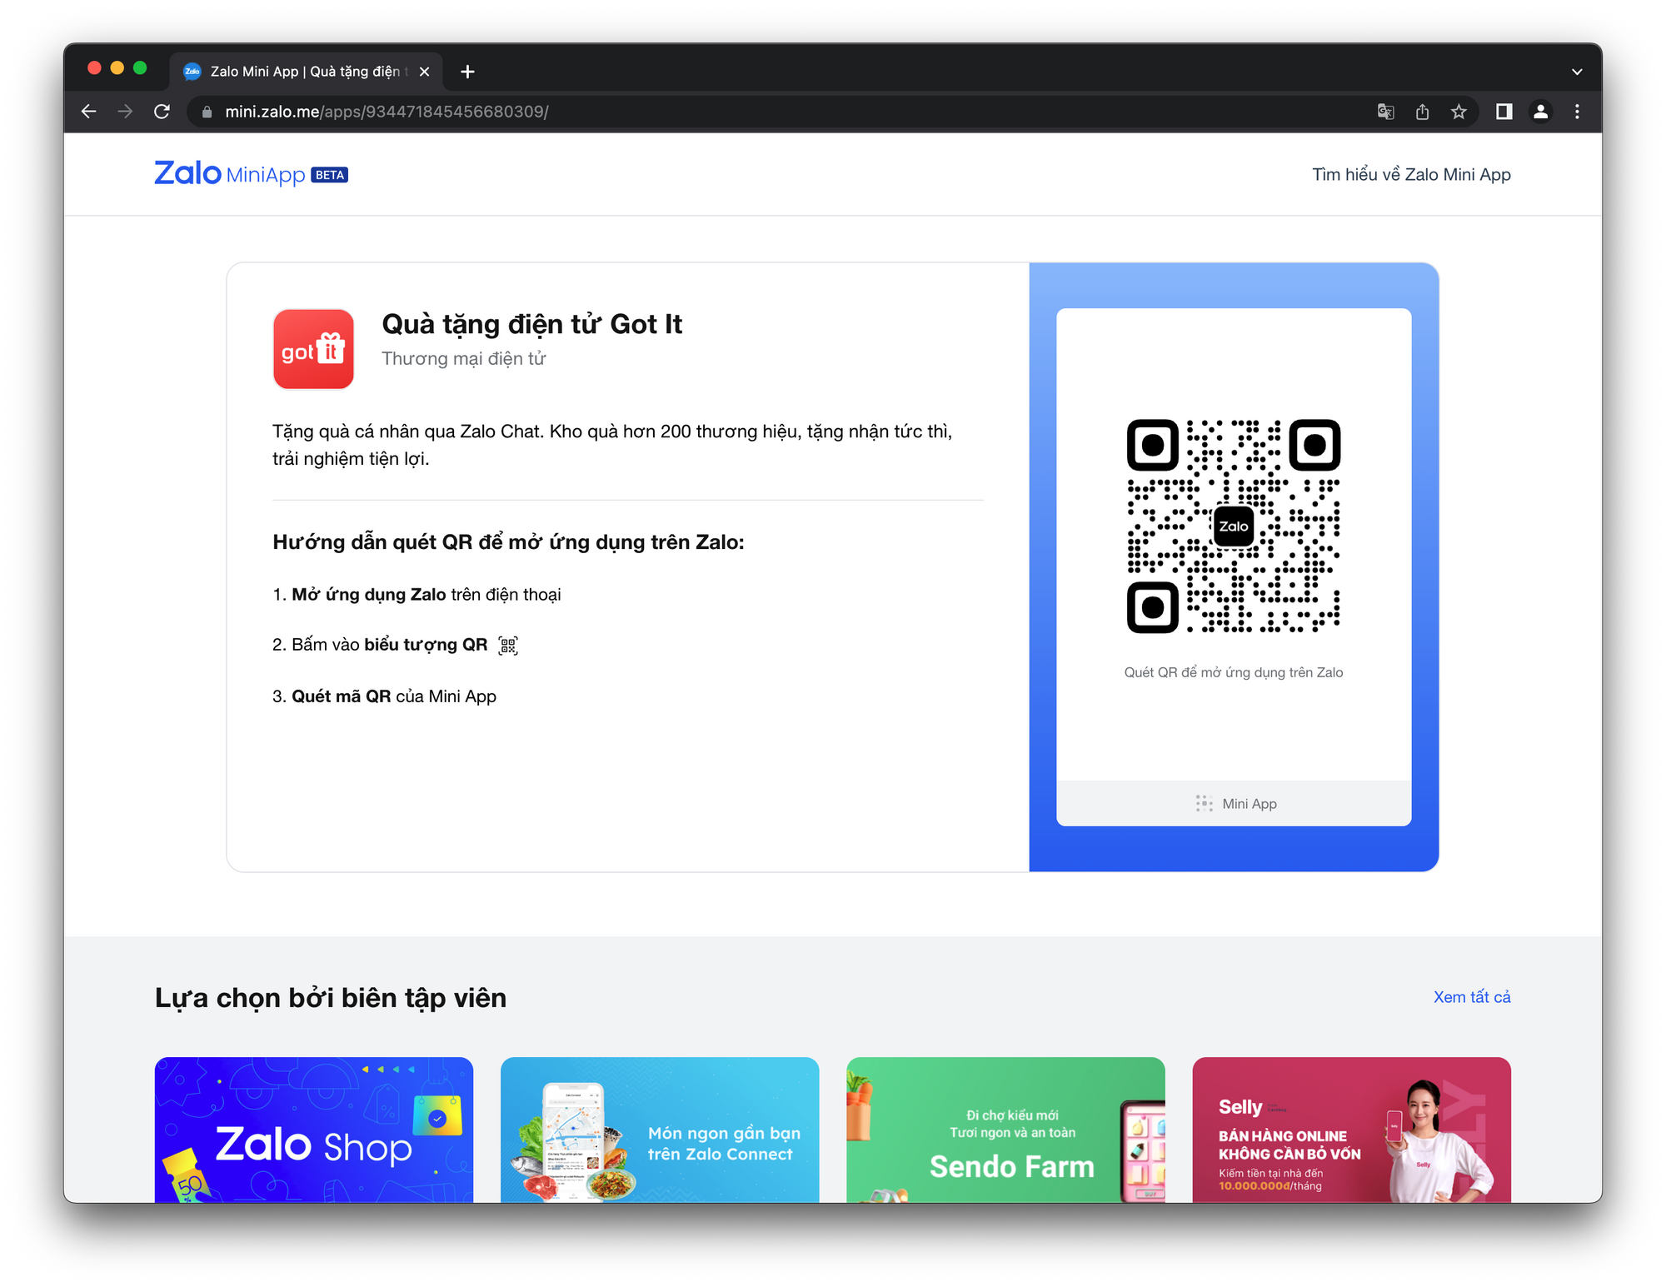Expand the tab search chevron
The image size is (1666, 1287).
[1576, 72]
